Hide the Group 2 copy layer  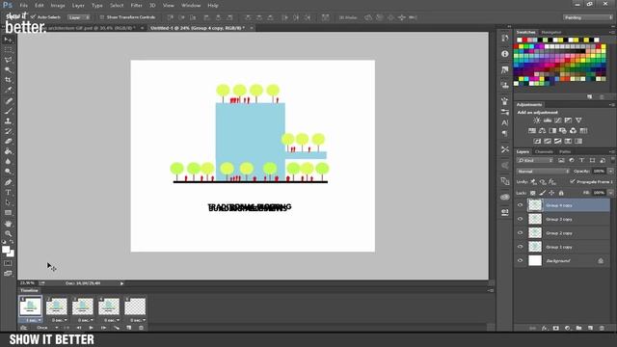pyautogui.click(x=521, y=232)
